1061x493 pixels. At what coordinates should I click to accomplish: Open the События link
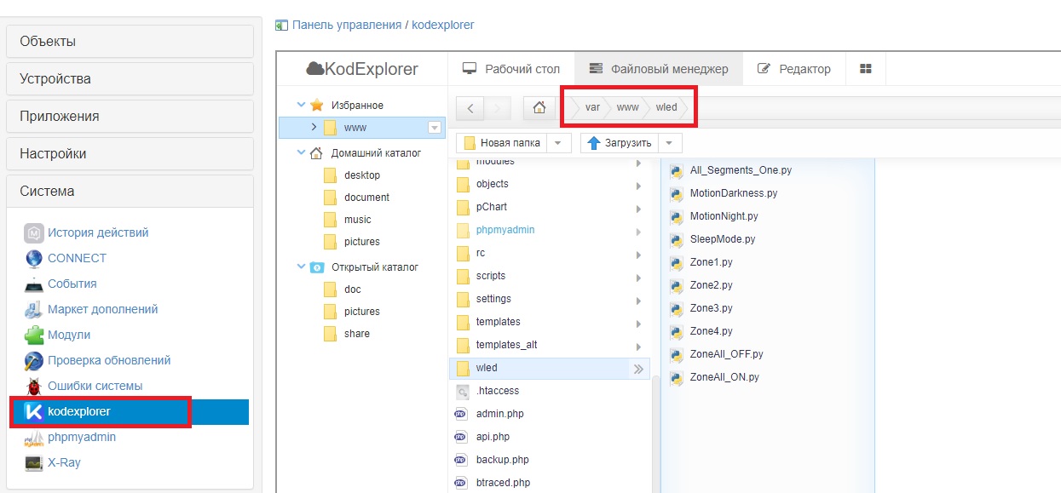(x=72, y=284)
